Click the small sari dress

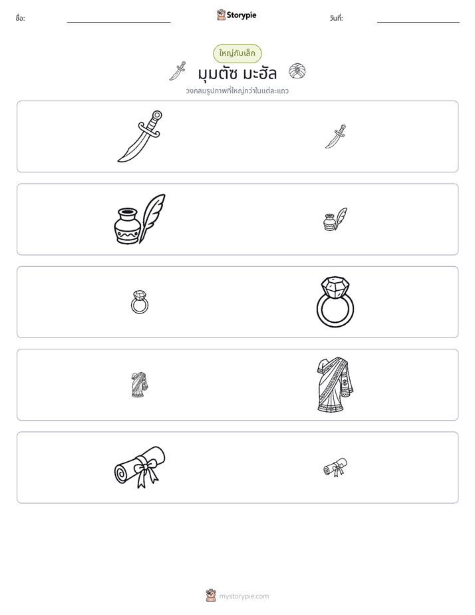point(140,385)
